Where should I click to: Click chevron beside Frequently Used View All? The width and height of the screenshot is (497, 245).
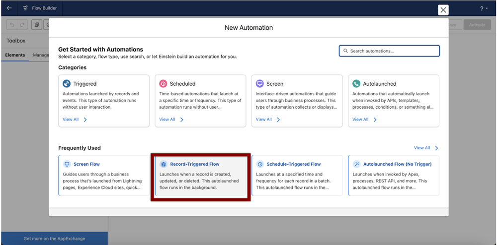(x=436, y=148)
